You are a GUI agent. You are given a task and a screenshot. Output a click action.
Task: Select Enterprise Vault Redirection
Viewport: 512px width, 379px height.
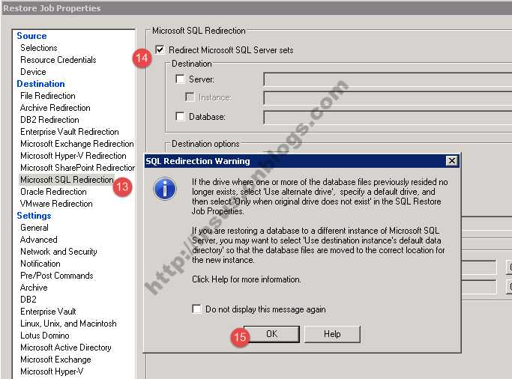tap(70, 132)
